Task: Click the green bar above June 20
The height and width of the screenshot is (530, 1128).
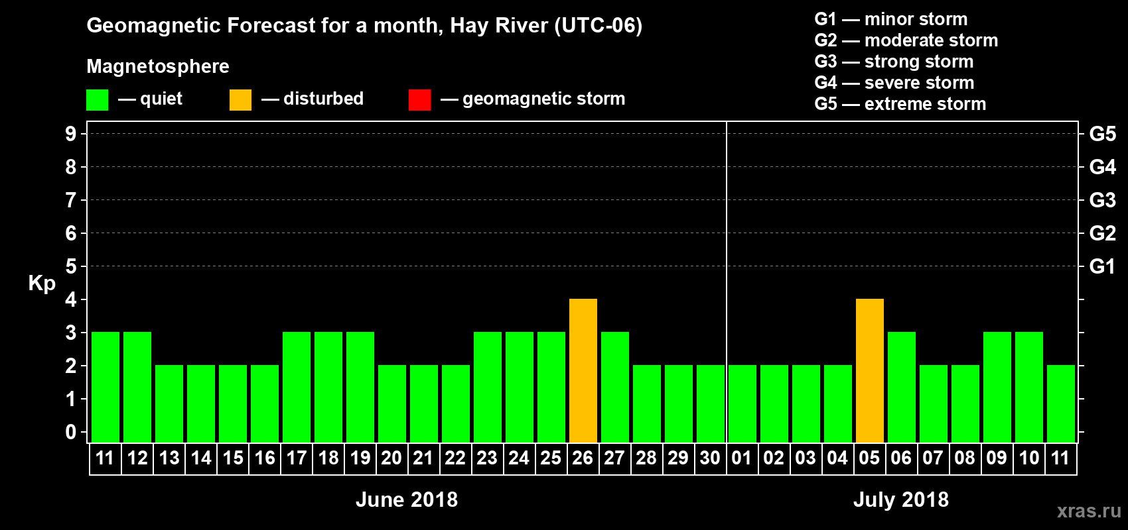Action: [x=392, y=403]
